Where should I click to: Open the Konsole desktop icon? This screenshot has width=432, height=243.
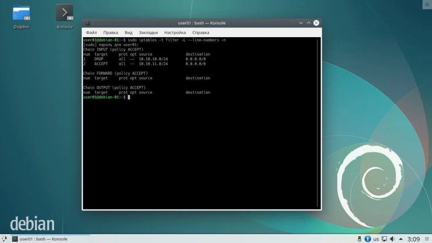point(65,16)
